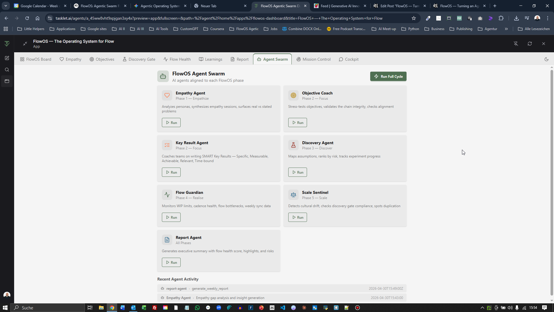
Task: Expand hidden bookmarks chevron
Action: pyautogui.click(x=506, y=29)
